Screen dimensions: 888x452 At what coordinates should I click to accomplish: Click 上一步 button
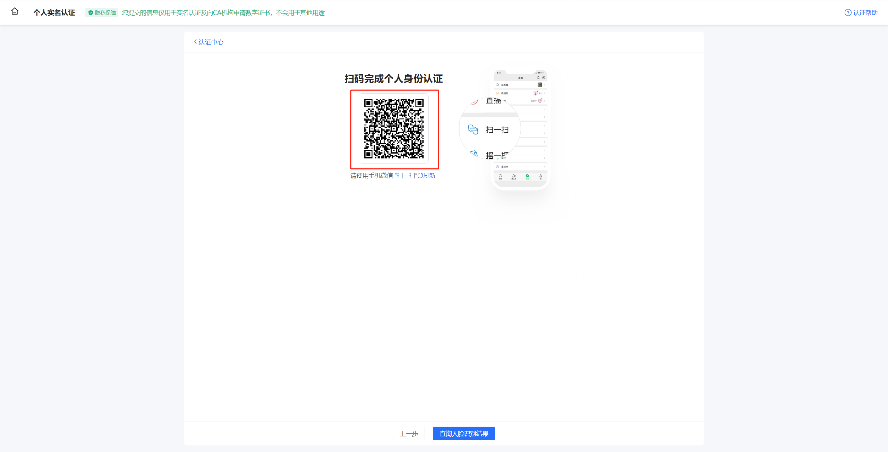tap(409, 434)
